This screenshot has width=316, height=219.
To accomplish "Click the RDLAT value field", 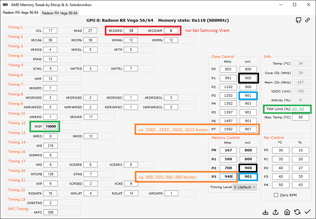I will point(131,193).
